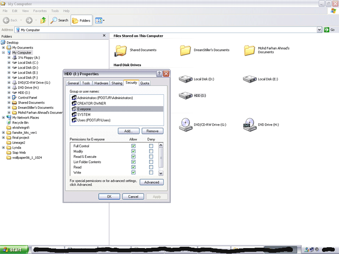Open the File menu

tap(5, 11)
